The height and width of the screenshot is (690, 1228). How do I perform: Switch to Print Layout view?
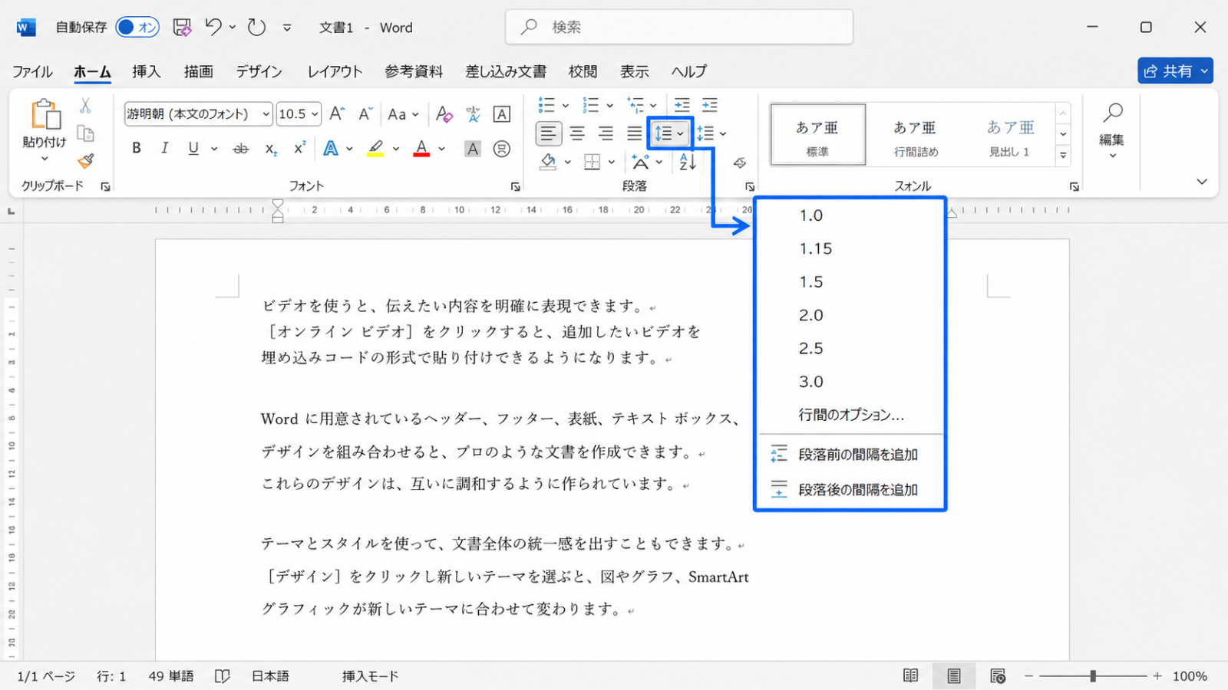[x=953, y=676]
